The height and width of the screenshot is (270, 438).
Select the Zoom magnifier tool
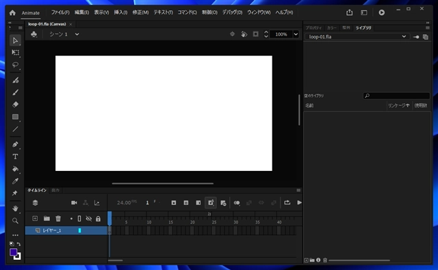pyautogui.click(x=15, y=221)
